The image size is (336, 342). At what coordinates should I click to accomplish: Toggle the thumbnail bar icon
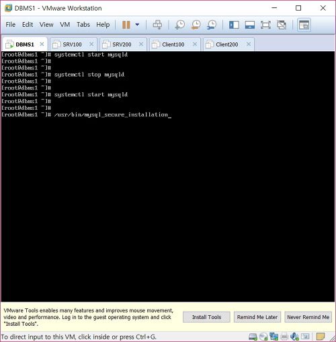point(250,25)
